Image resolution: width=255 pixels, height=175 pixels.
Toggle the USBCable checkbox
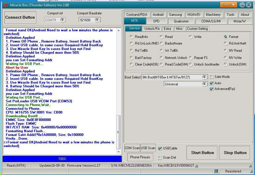(160, 148)
